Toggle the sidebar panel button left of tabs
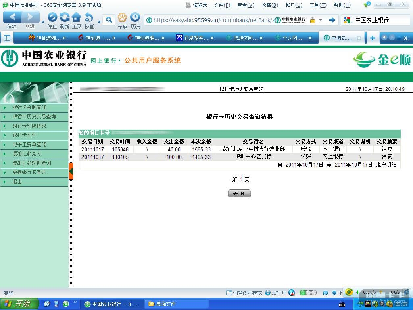This screenshot has width=413, height=310. (x=7, y=38)
